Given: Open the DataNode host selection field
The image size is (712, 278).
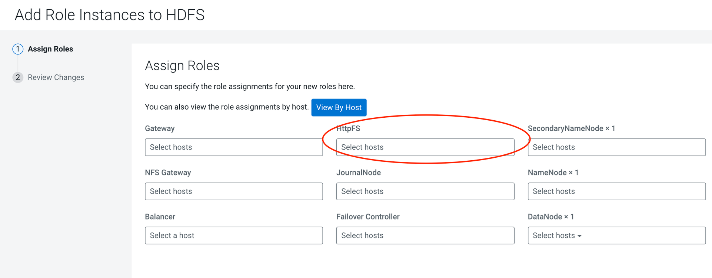Looking at the screenshot, I should click(616, 235).
